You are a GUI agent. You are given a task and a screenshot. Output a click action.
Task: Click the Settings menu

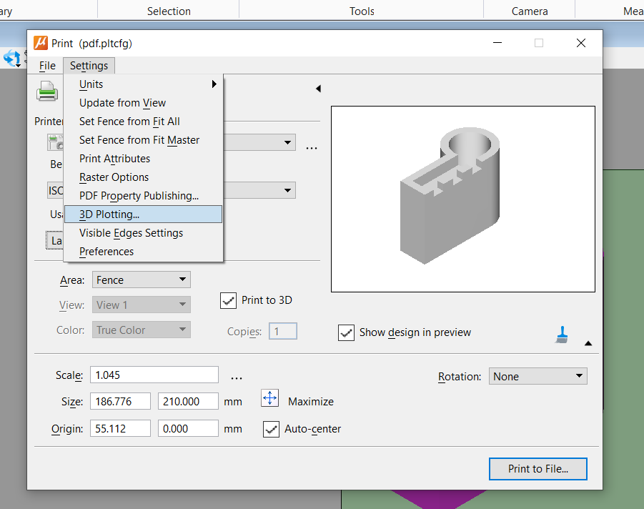click(89, 66)
